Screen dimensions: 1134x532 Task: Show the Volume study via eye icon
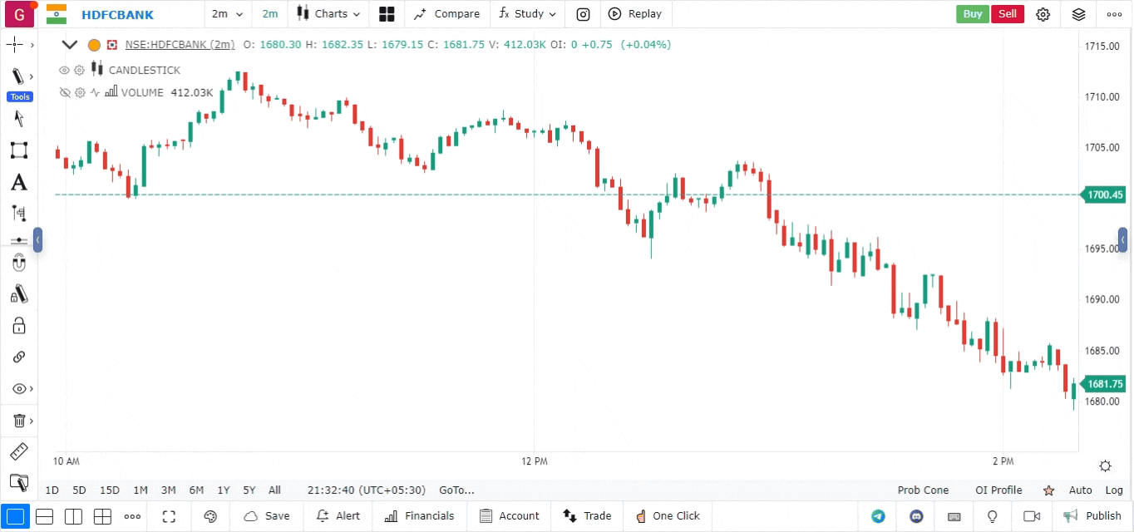coord(64,93)
